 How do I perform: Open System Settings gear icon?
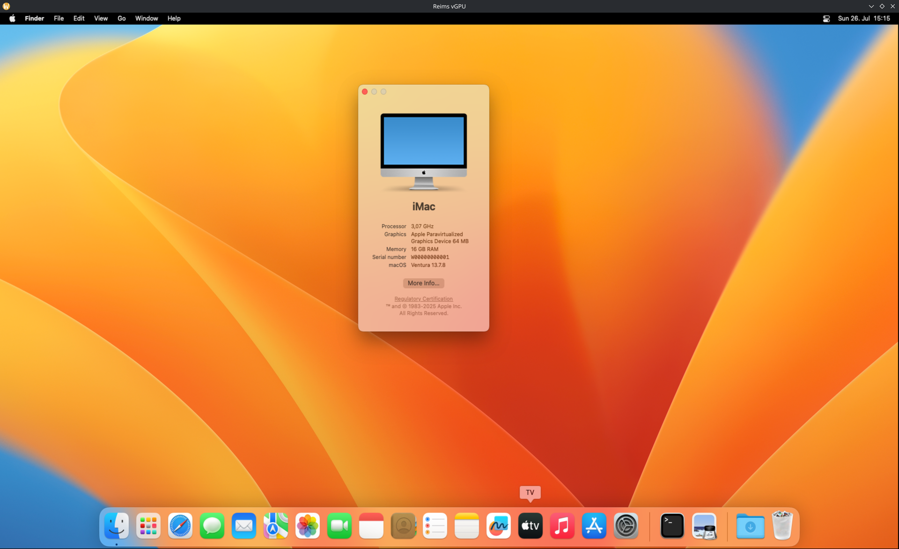click(626, 526)
